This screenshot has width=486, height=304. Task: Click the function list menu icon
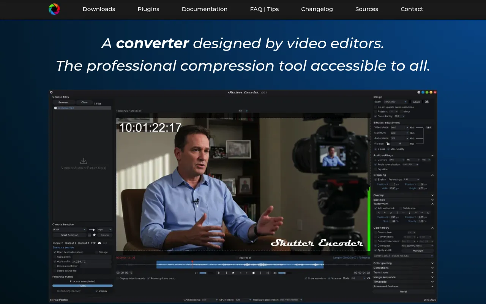coord(90,235)
